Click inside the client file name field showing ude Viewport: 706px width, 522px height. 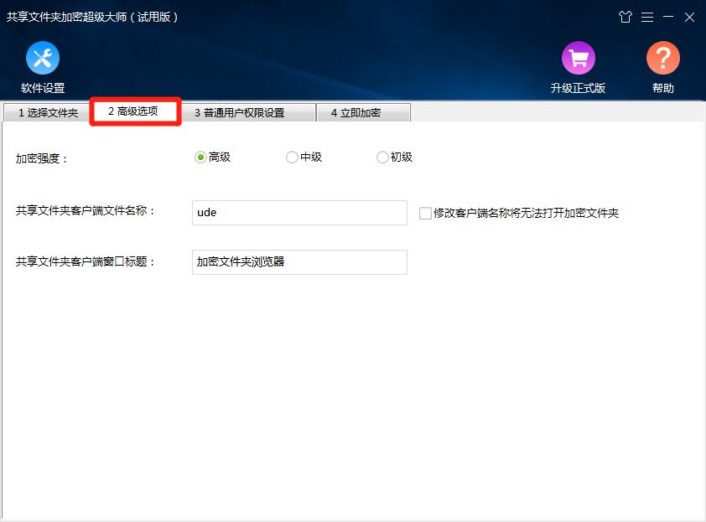(x=298, y=212)
